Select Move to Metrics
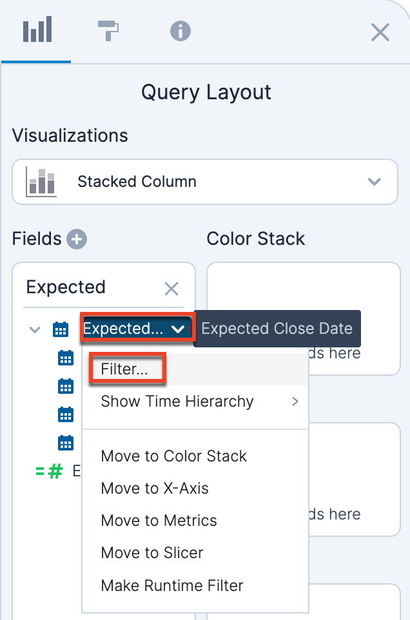 coord(159,521)
